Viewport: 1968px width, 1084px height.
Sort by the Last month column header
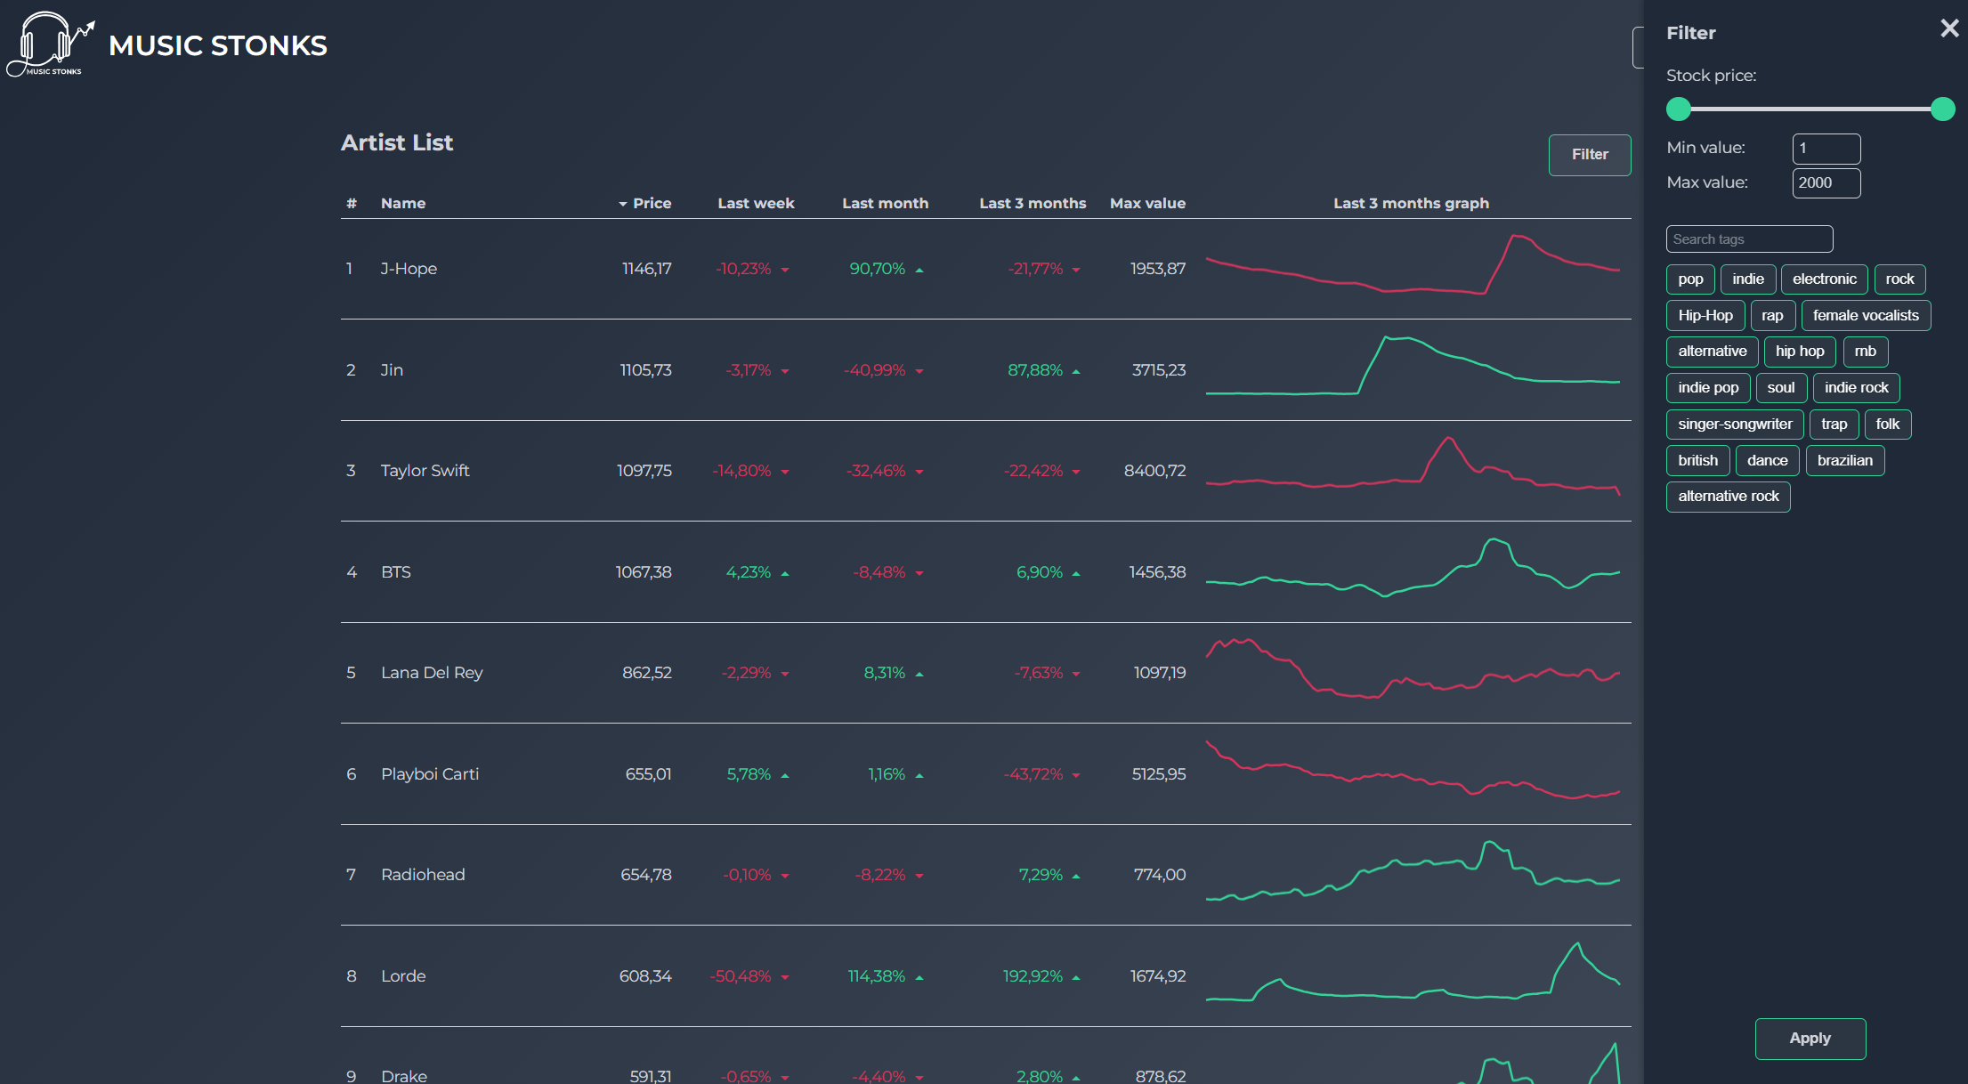(885, 204)
